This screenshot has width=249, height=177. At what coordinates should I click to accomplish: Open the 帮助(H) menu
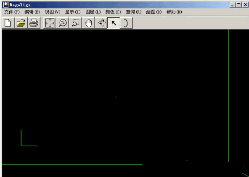tap(174, 12)
